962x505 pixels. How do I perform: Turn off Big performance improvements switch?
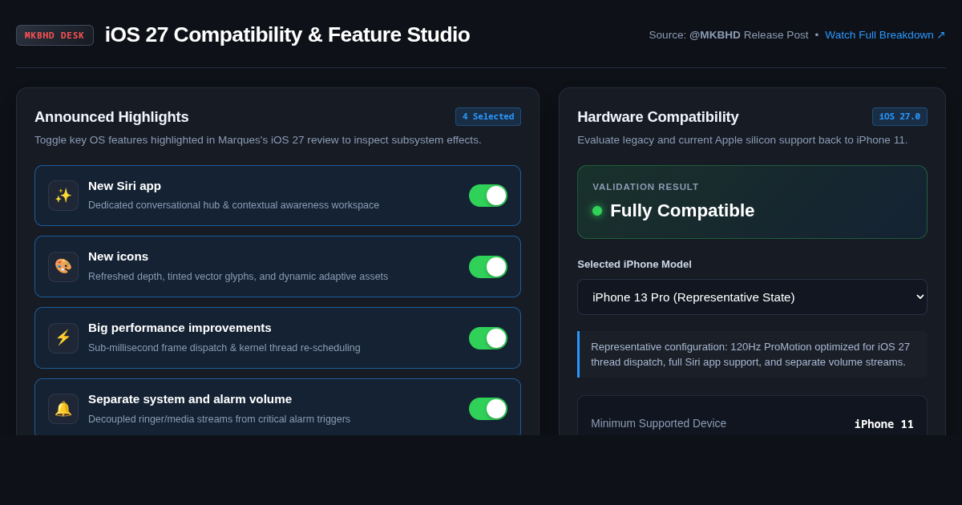click(488, 338)
